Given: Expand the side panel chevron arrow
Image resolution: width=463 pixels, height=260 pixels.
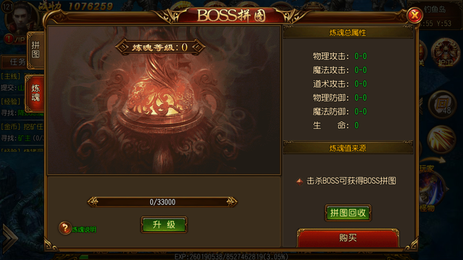Looking at the screenshot, I should 9,238.
